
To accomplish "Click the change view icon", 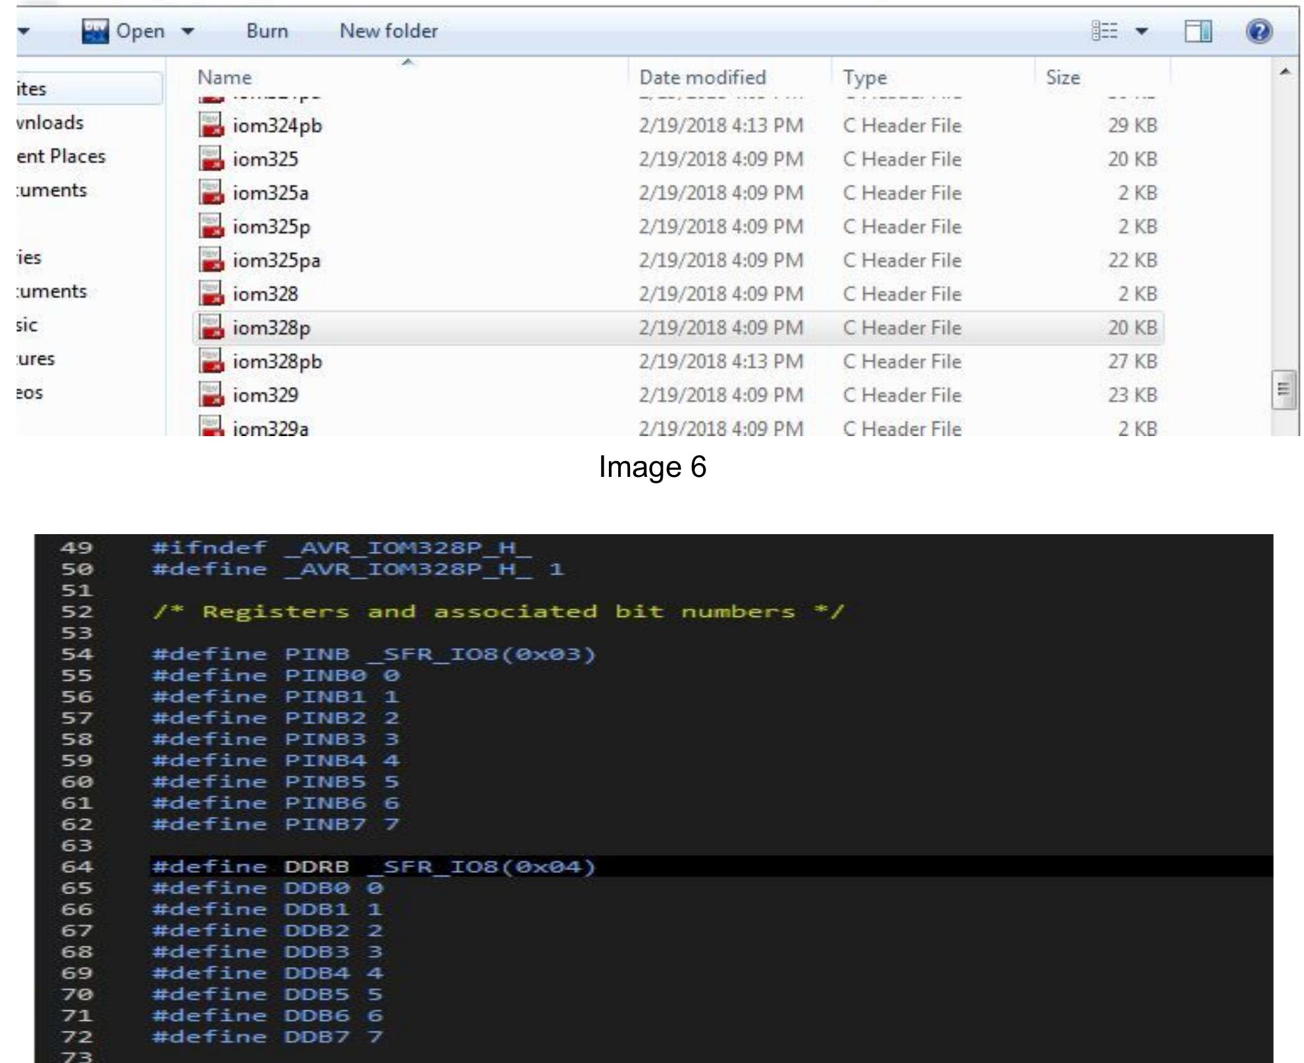I will (1104, 31).
